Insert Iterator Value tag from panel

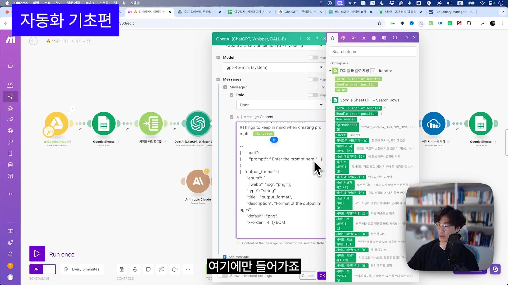pos(341,90)
